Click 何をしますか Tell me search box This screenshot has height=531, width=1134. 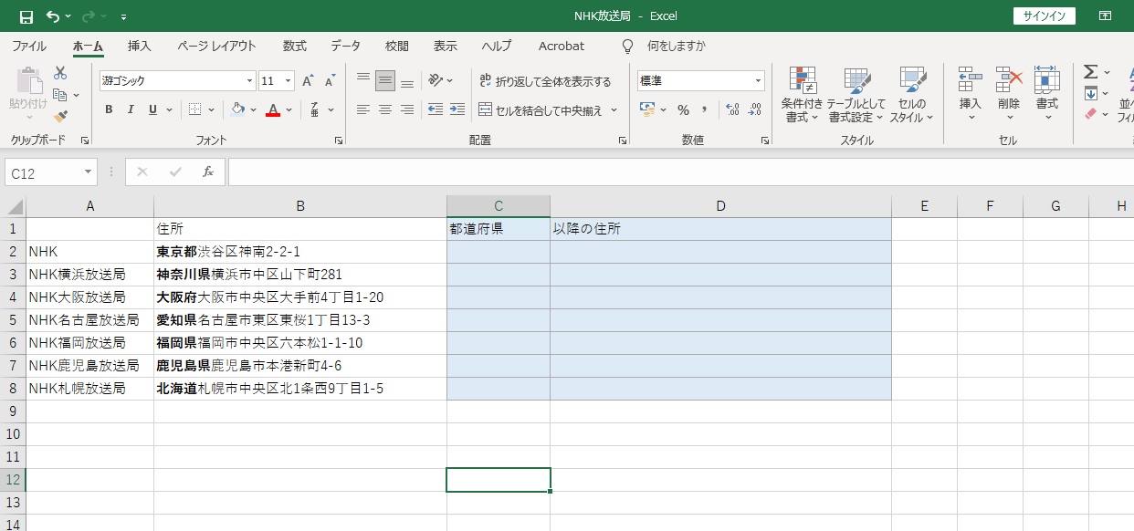pyautogui.click(x=676, y=46)
